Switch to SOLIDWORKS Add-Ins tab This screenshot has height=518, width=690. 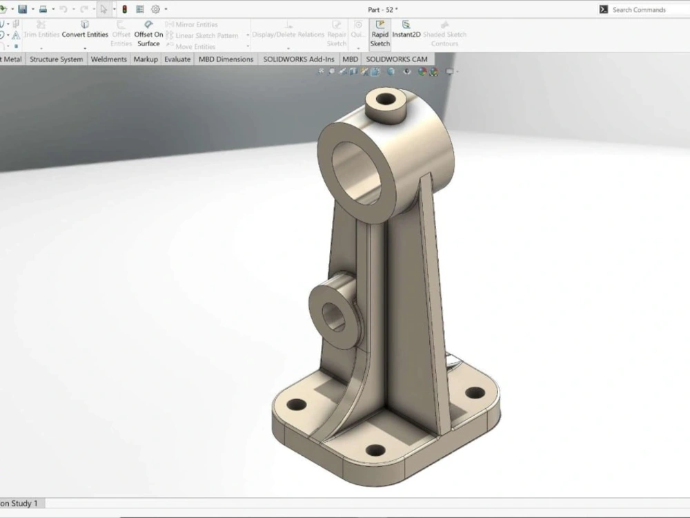299,59
